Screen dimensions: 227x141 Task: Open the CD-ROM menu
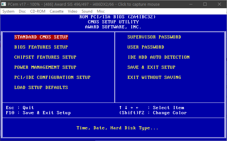coord(38,11)
